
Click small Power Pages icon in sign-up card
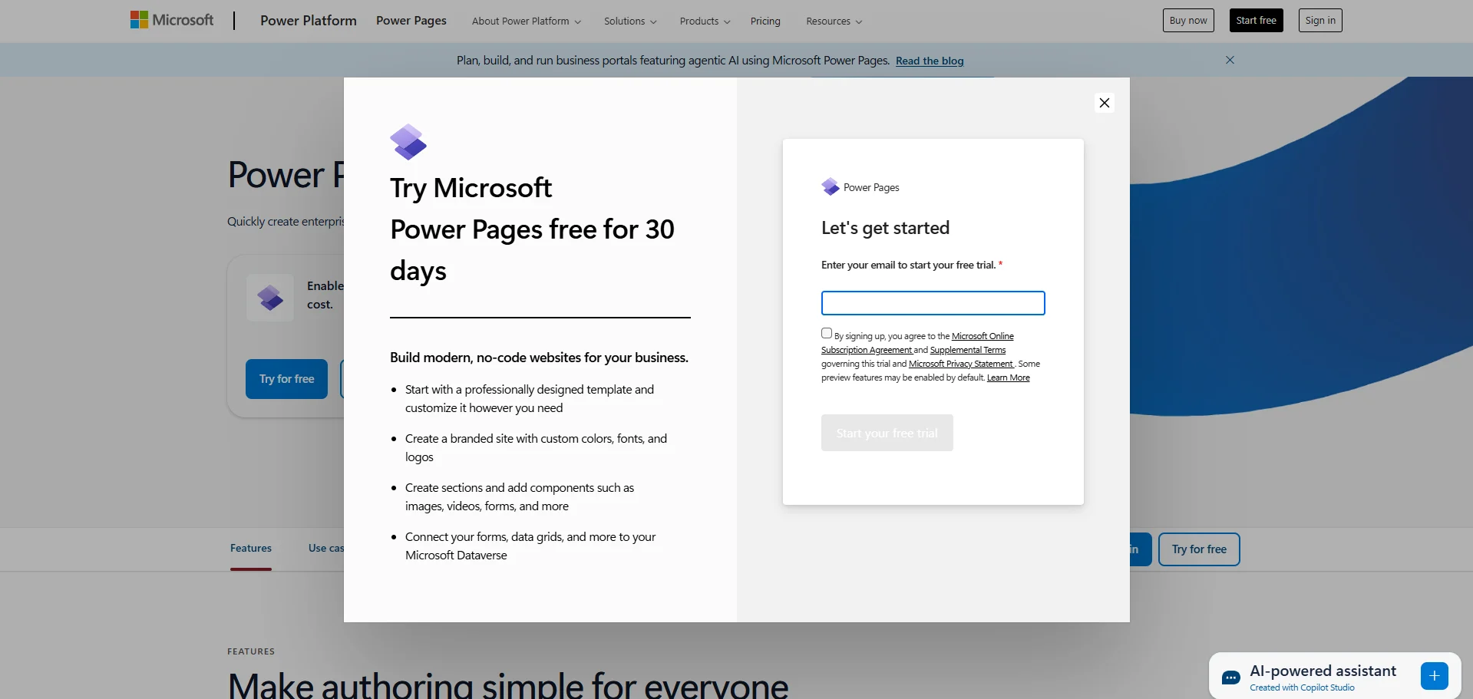[x=831, y=186]
